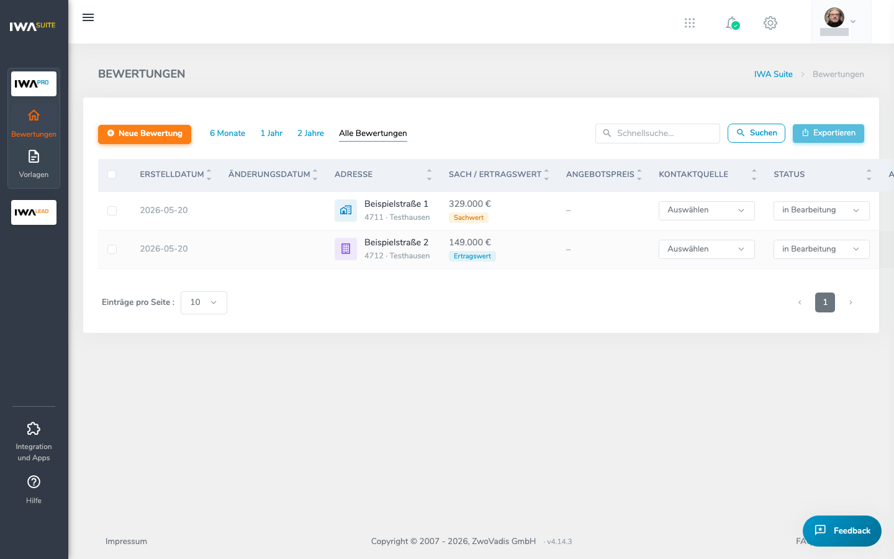Toggle the select-all checkbox in table header
This screenshot has width=894, height=559.
tap(112, 175)
